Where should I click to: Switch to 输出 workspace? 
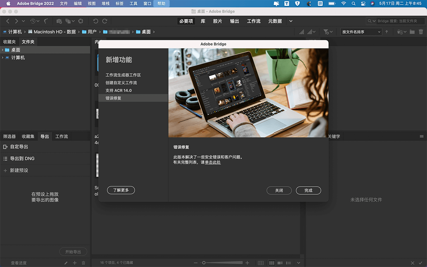tap(234, 21)
